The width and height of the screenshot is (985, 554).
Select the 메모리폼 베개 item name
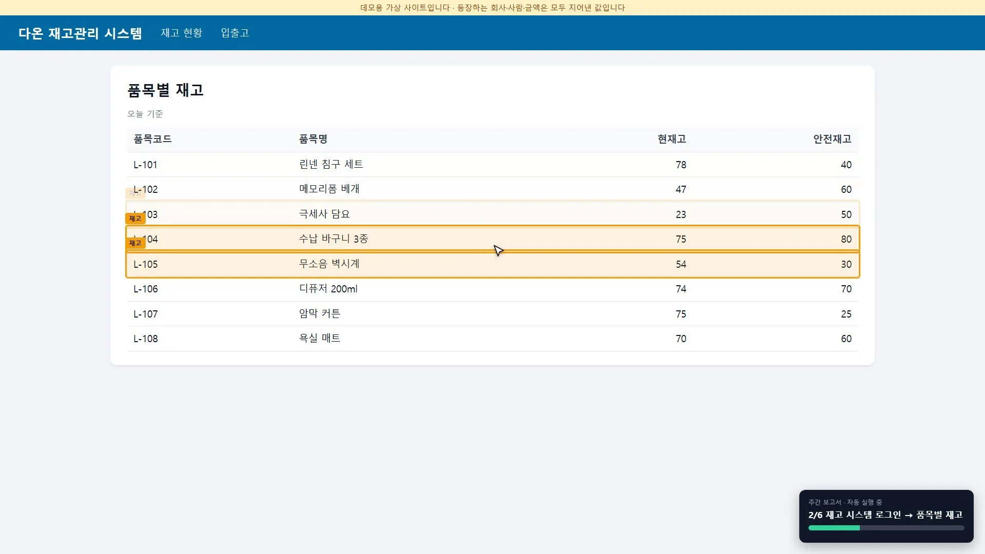coord(329,189)
